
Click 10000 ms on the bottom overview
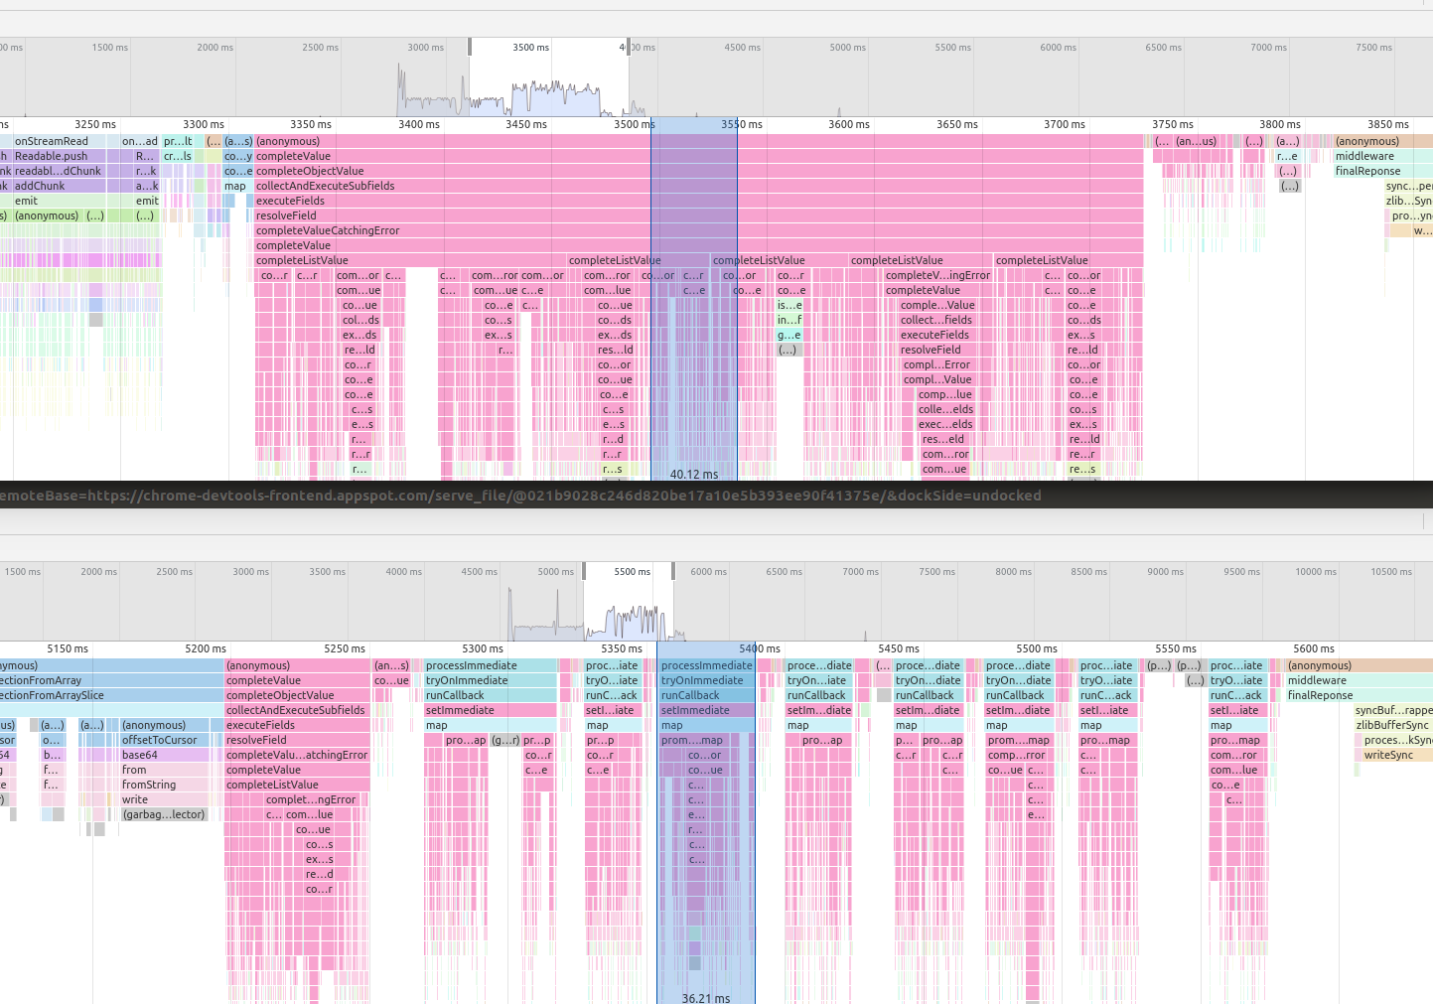[1316, 571]
